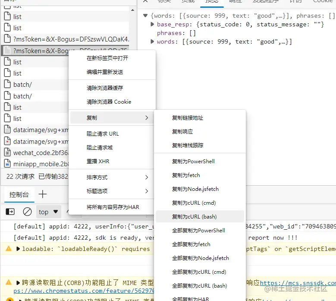This screenshot has height=301, width=336.
Task: Choose 复制为Node.jsfetch option
Action: [200, 189]
